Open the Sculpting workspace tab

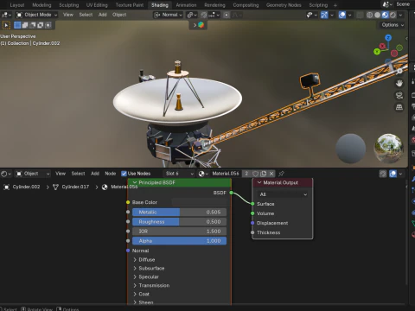(69, 5)
